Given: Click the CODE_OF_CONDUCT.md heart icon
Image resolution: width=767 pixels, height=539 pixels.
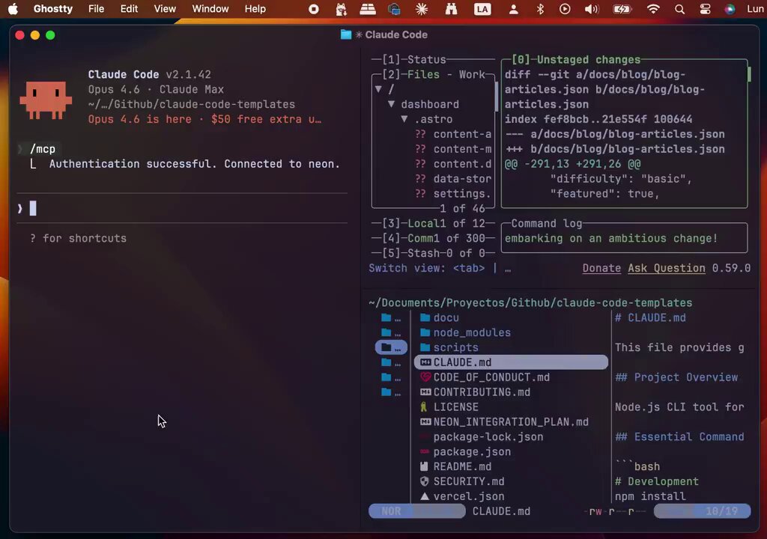Looking at the screenshot, I should [425, 377].
